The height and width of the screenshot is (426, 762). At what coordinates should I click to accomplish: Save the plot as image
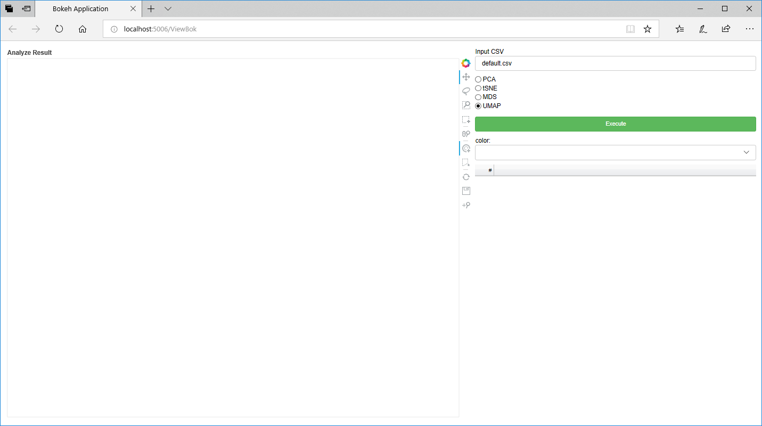coord(466,191)
